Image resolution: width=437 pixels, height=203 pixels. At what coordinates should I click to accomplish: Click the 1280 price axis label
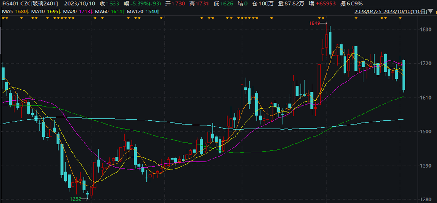[x=426, y=200]
